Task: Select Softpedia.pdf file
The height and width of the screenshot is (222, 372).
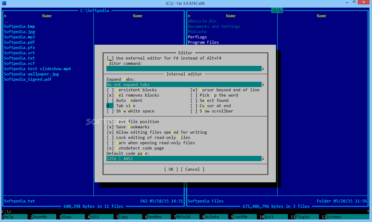Action: 19,42
